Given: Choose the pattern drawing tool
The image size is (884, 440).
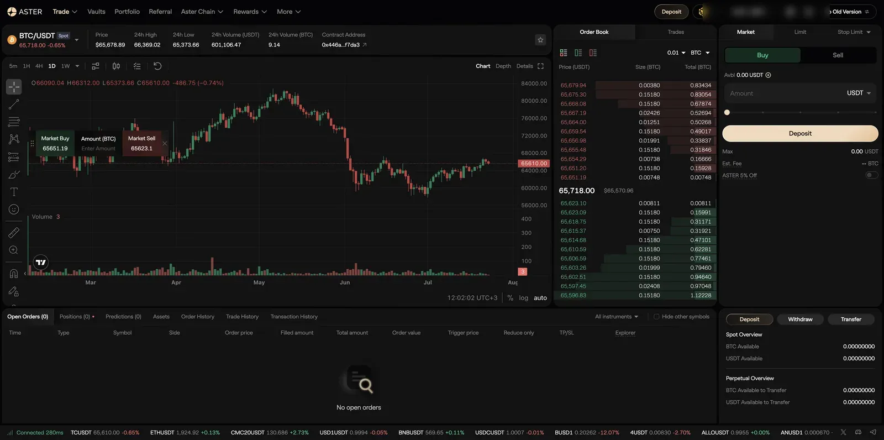Looking at the screenshot, I should [14, 139].
